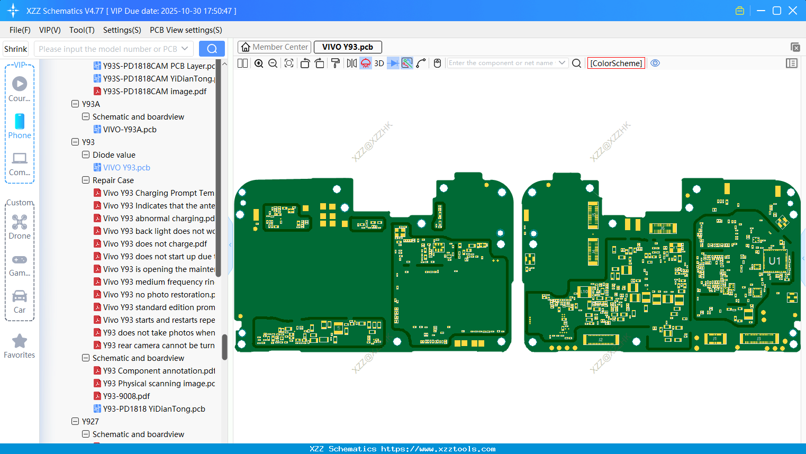The height and width of the screenshot is (454, 806).
Task: Collapse the Repair Case folder
Action: 86,180
